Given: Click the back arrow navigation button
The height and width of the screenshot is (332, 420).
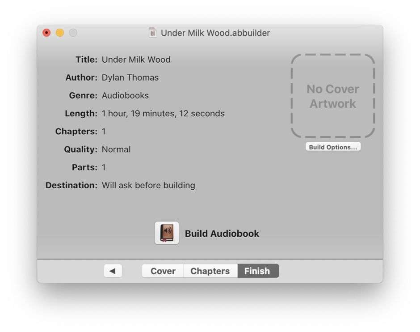Looking at the screenshot, I should pyautogui.click(x=113, y=271).
